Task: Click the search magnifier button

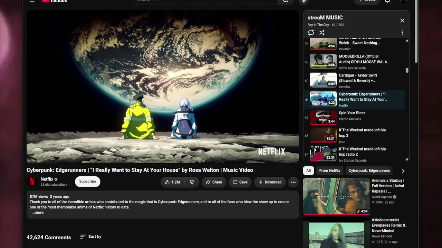Action: [286, 1]
